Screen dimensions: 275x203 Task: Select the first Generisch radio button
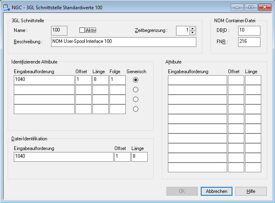[136, 80]
